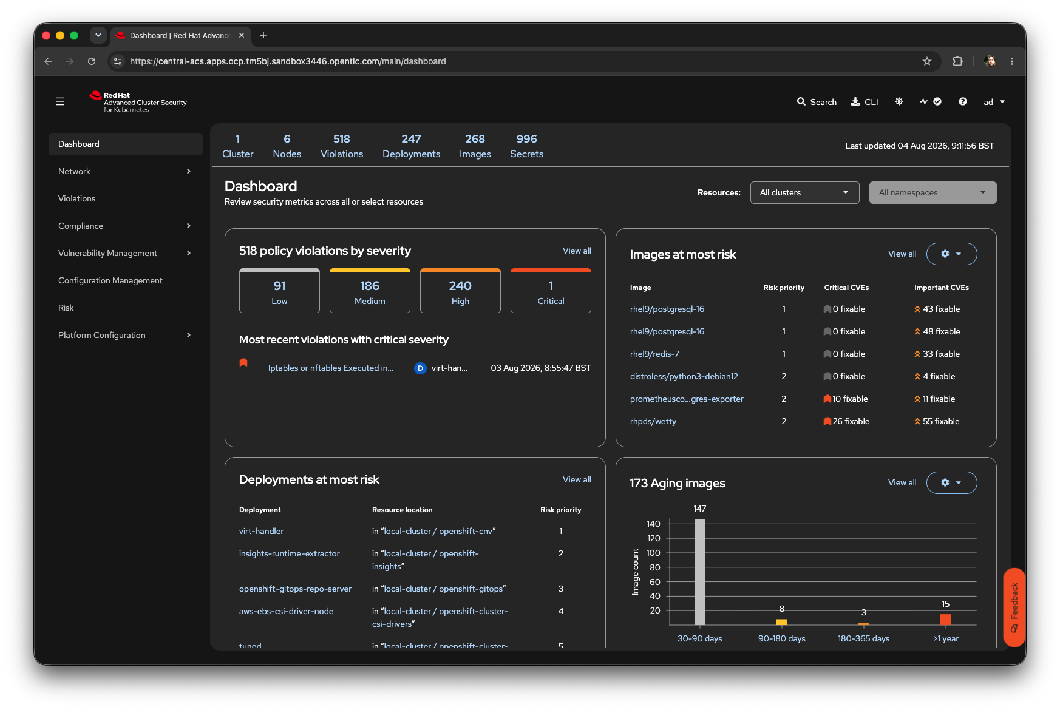Click View all for Images at most risk
Screen dimensions: 1060x710
[x=902, y=254]
